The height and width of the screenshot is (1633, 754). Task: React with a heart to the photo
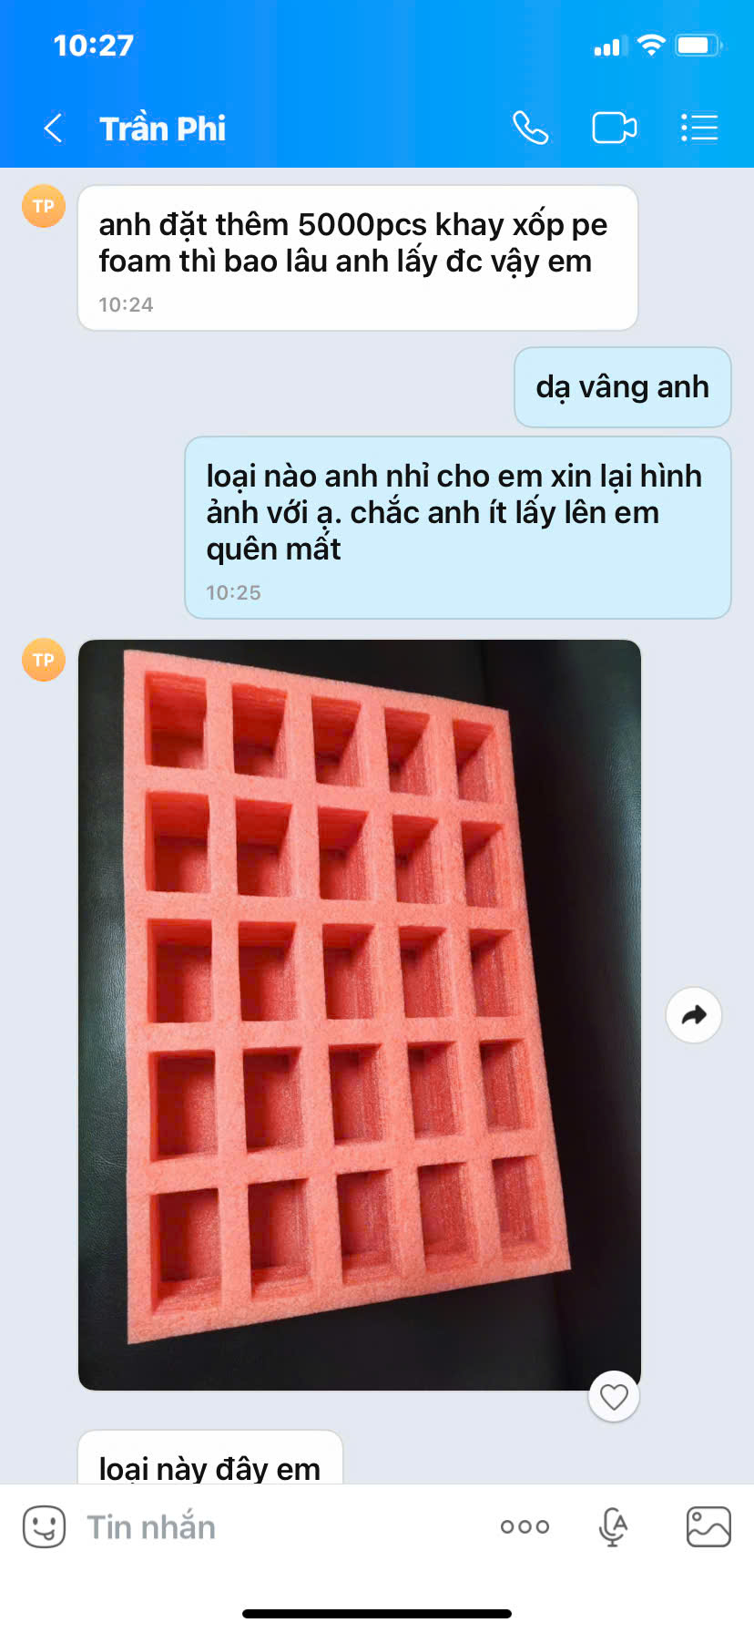click(614, 1396)
